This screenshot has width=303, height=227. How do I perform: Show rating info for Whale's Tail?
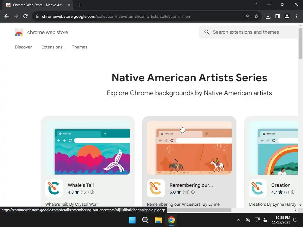[x=92, y=192]
